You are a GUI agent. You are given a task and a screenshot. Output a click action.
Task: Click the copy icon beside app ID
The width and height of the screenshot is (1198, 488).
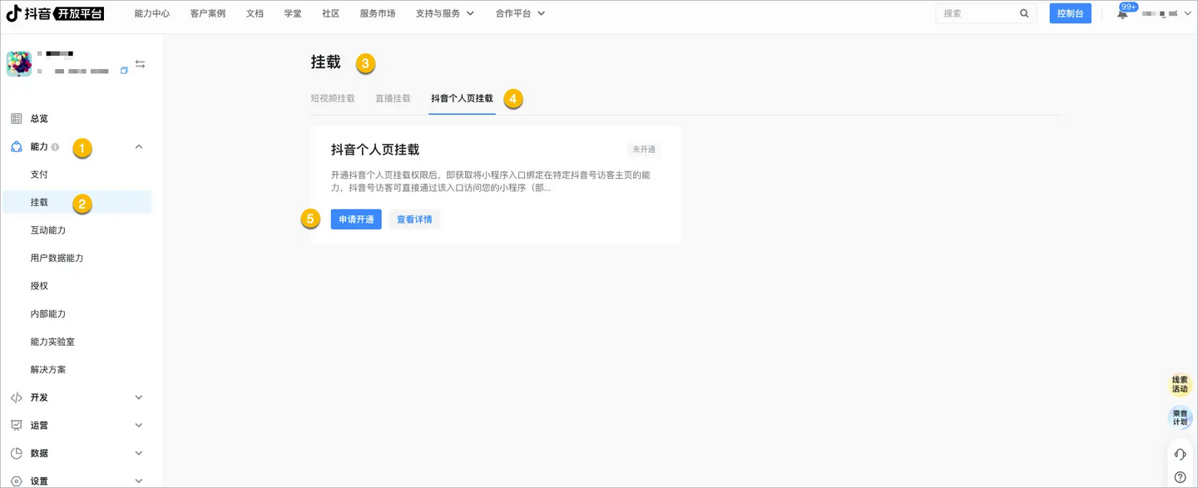coord(124,71)
